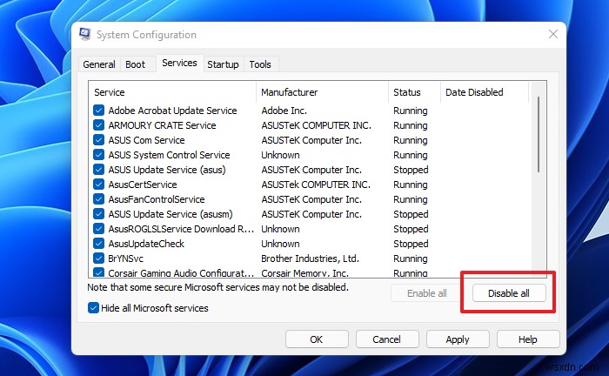
Task: Open the Tools tab
Action: tap(260, 64)
